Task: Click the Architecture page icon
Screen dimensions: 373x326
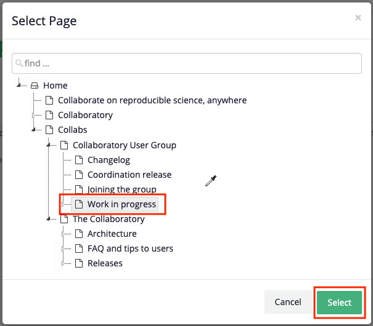Action: 78,234
